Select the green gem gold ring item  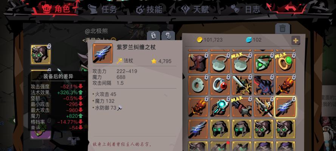coord(285,63)
